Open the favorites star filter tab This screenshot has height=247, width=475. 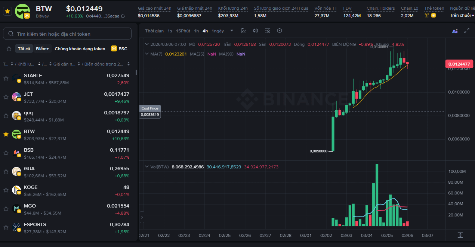click(9, 49)
